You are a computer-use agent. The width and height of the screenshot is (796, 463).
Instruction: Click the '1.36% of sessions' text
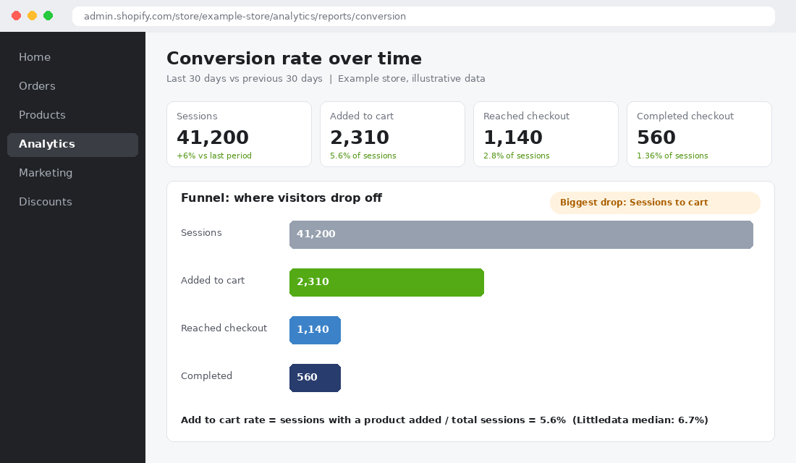pos(672,156)
